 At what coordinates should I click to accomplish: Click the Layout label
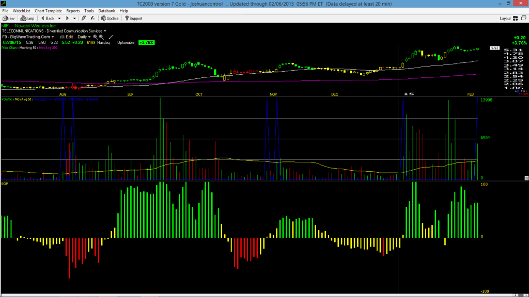click(x=505, y=19)
